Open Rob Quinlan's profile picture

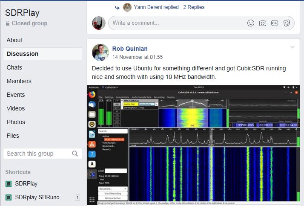[x=100, y=52]
